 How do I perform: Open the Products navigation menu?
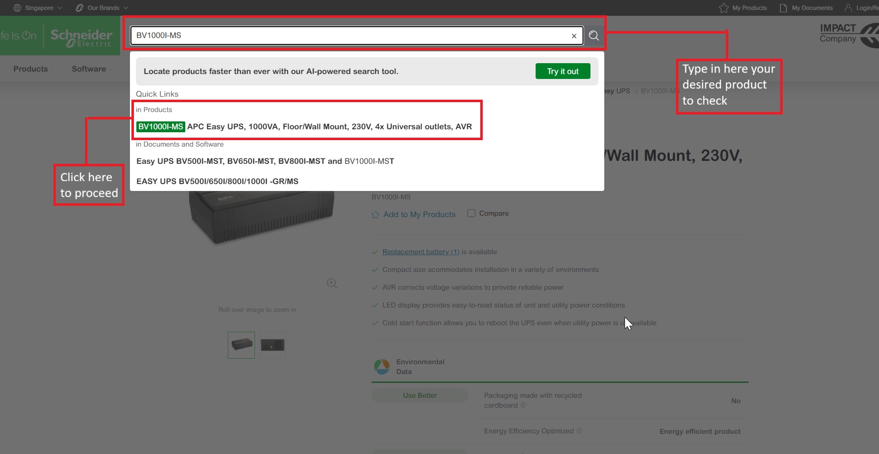tap(31, 69)
